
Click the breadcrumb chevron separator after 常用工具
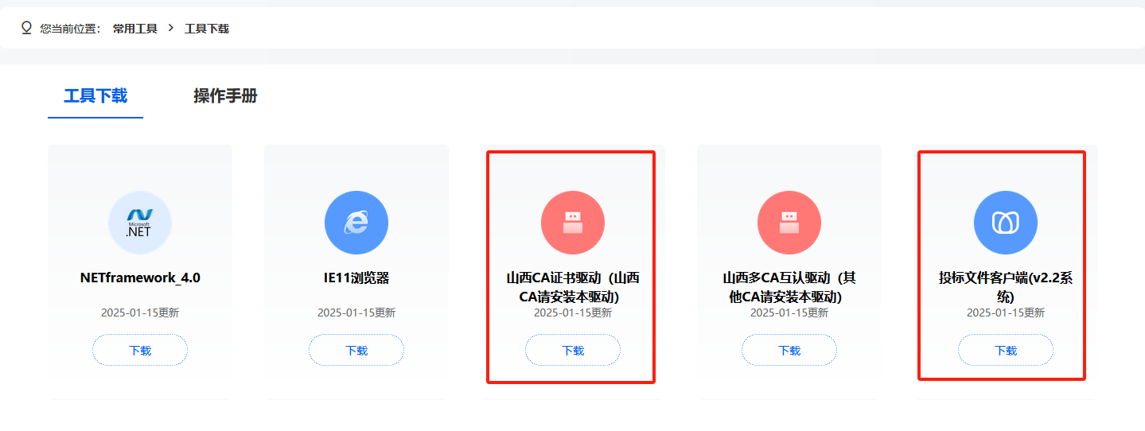[171, 29]
